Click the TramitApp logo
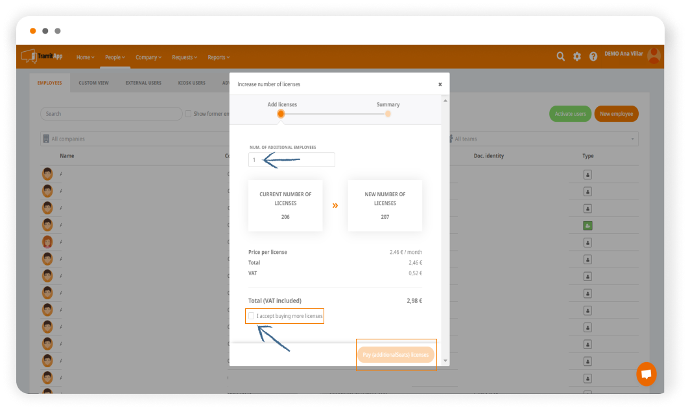The height and width of the screenshot is (410, 688). point(42,57)
